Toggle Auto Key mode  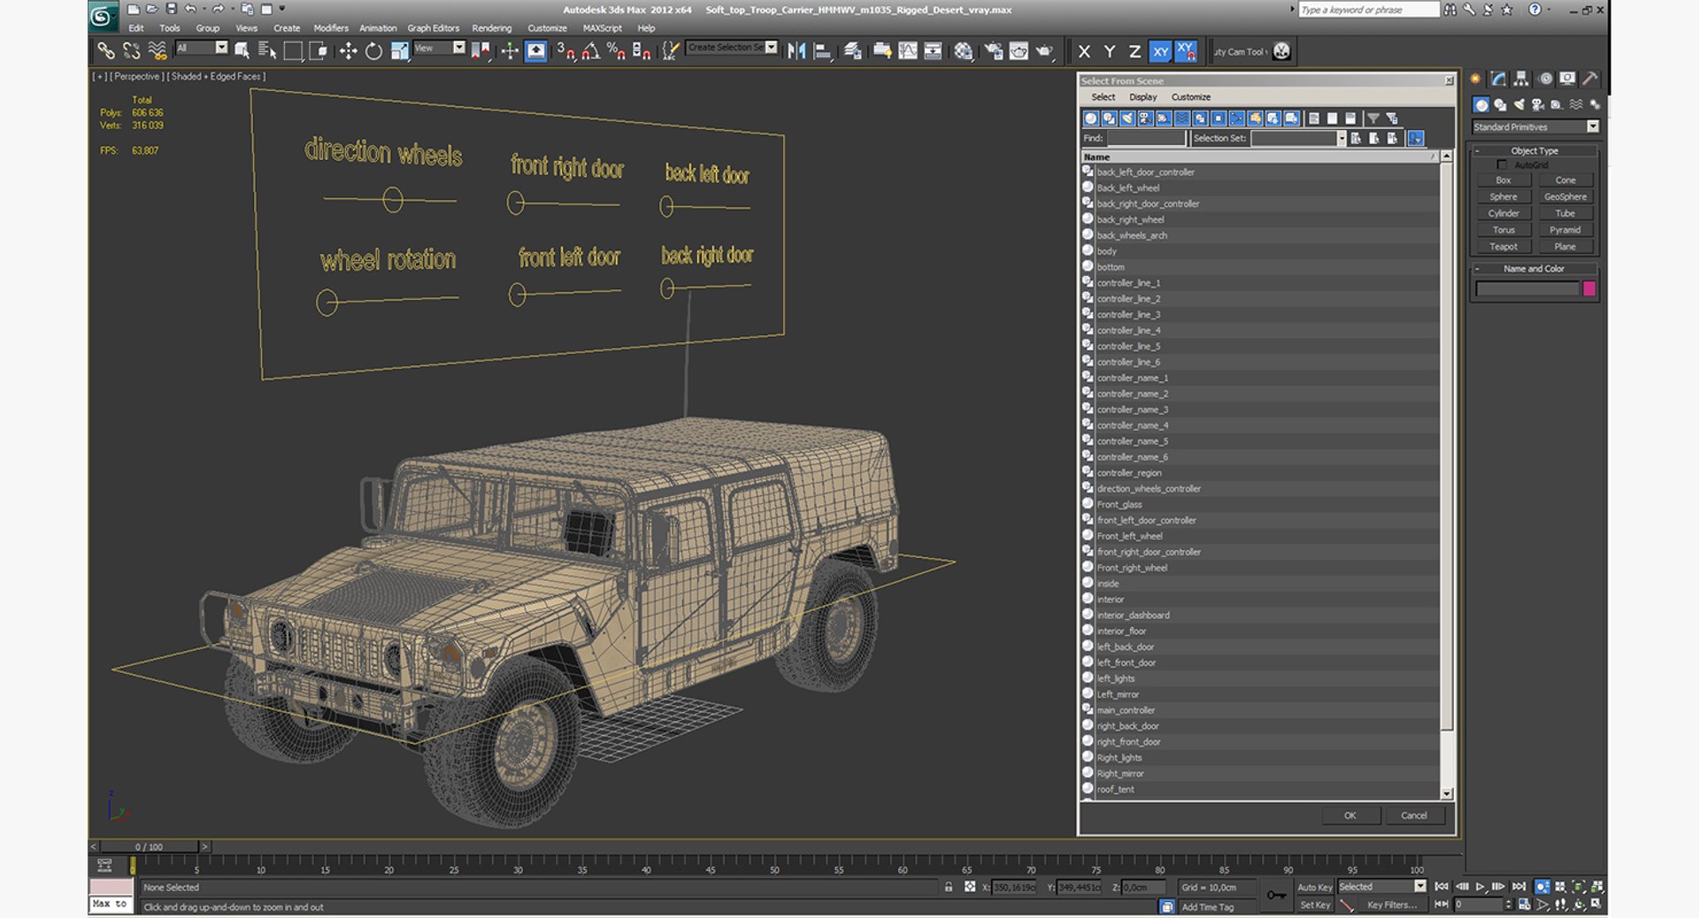coord(1314,887)
